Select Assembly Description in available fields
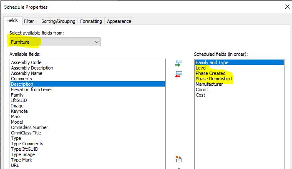The width and height of the screenshot is (292, 169). pos(88,68)
